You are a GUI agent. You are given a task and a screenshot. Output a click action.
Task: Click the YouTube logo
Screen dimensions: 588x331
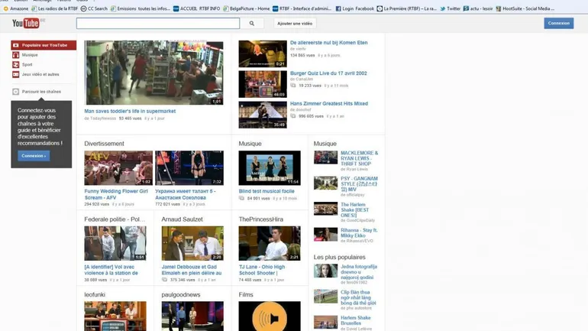pos(26,23)
